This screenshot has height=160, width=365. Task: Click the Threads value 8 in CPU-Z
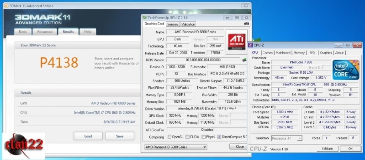[353, 138]
